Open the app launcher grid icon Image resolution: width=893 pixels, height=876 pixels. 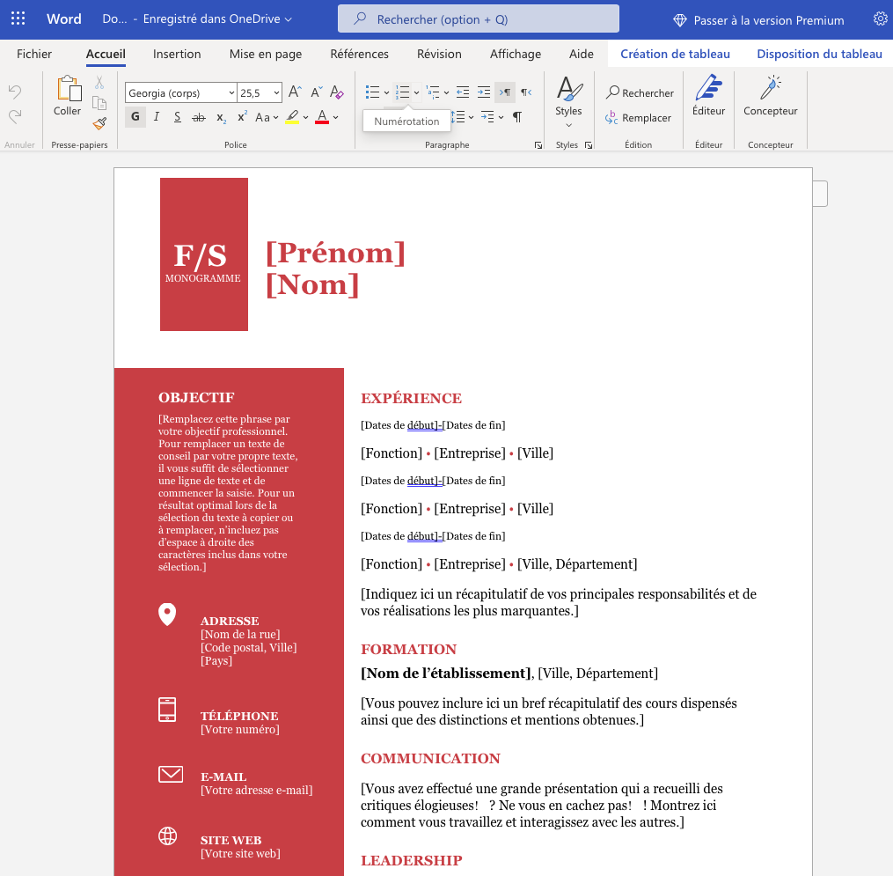pyautogui.click(x=18, y=18)
